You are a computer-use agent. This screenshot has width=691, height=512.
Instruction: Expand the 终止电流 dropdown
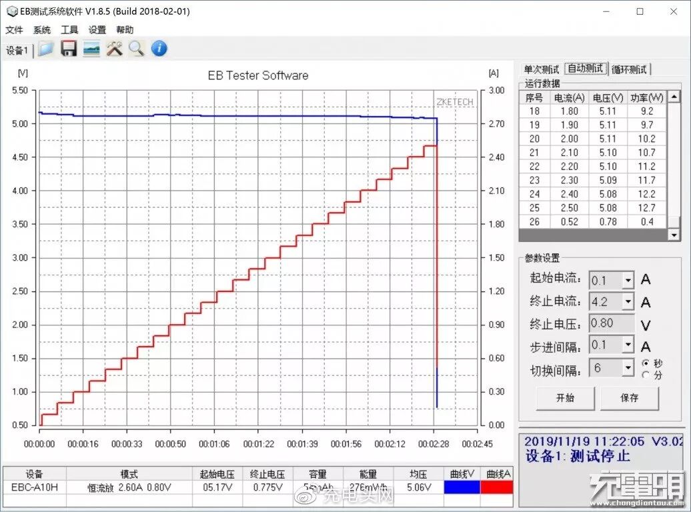click(x=628, y=302)
